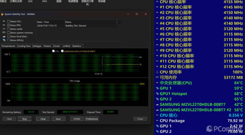Stop the stability test
Viewport: 245px width, 135px height.
tap(24, 119)
